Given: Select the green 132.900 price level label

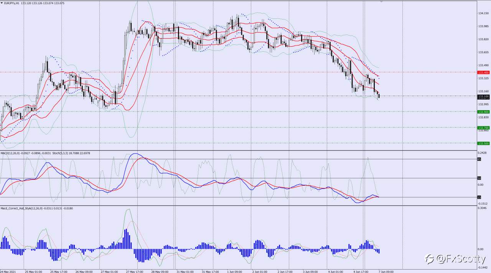Looking at the screenshot, I should tap(483, 112).
